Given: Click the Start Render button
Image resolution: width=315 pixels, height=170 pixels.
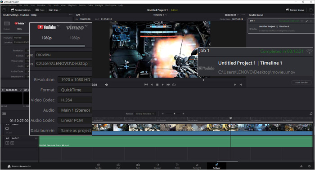Looking at the screenshot, I should 301,83.
